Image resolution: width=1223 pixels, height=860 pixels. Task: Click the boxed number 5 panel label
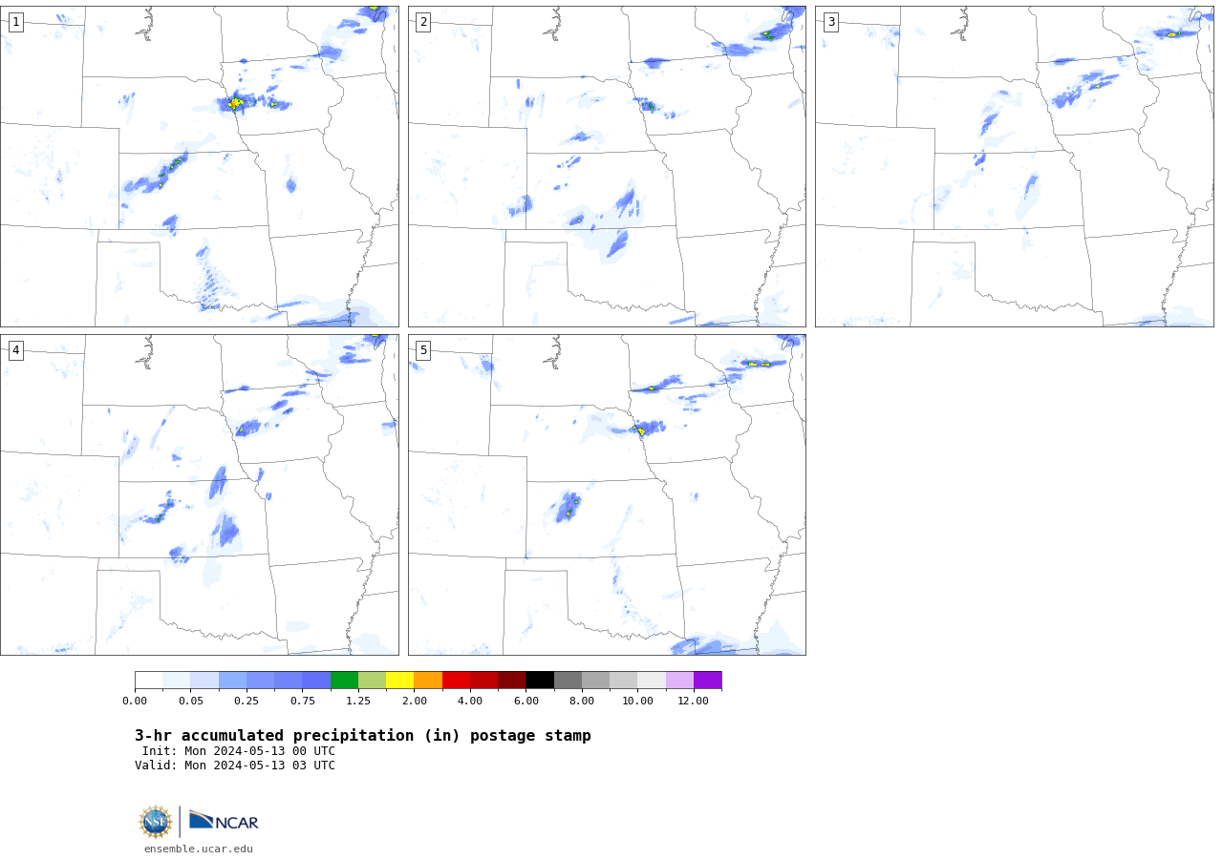click(423, 350)
